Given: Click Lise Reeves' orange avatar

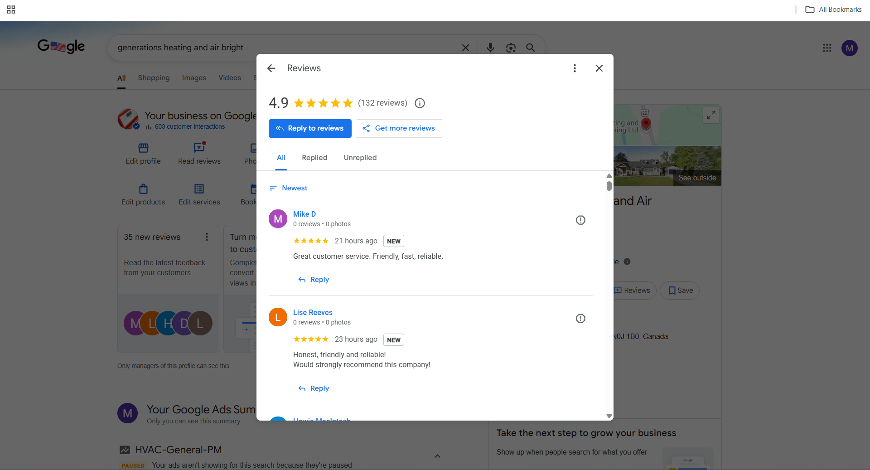Looking at the screenshot, I should click(278, 317).
